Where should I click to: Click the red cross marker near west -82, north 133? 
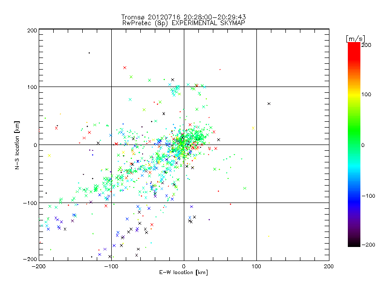125,68
